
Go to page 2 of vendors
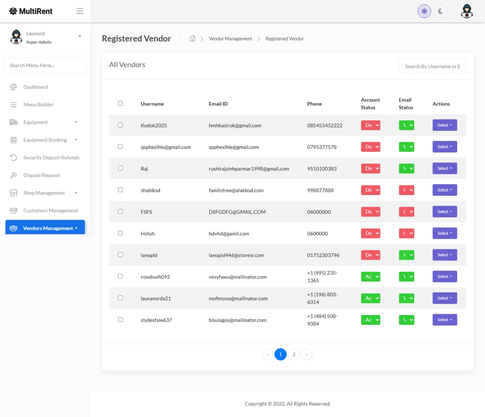point(294,355)
